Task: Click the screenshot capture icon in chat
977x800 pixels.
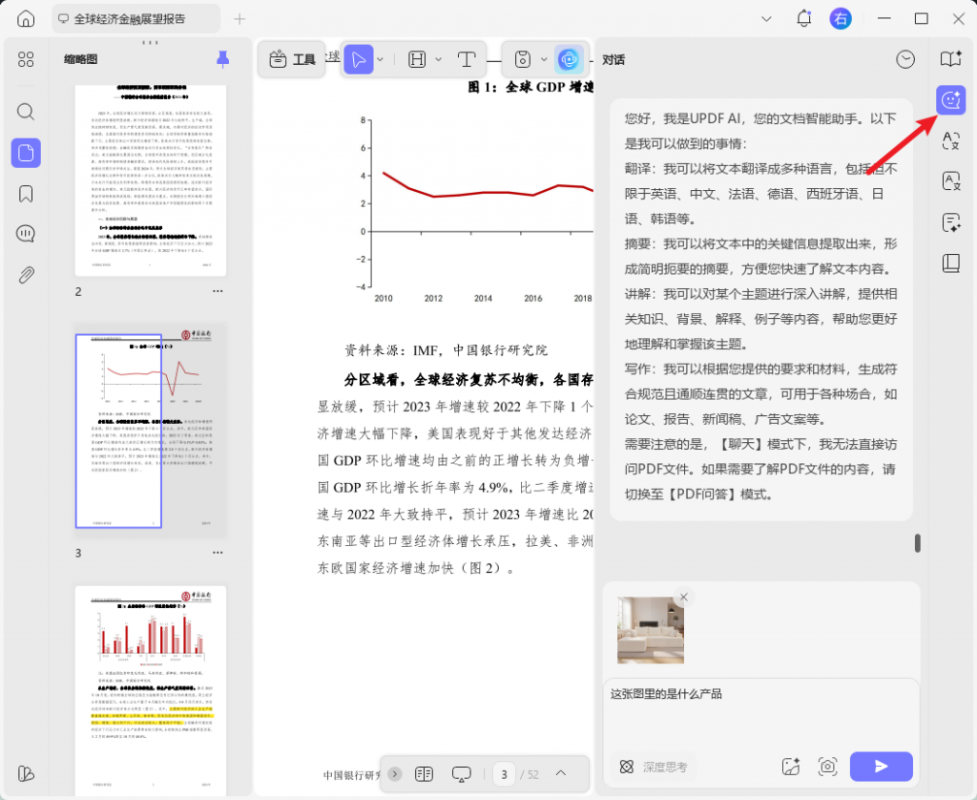Action: (828, 766)
